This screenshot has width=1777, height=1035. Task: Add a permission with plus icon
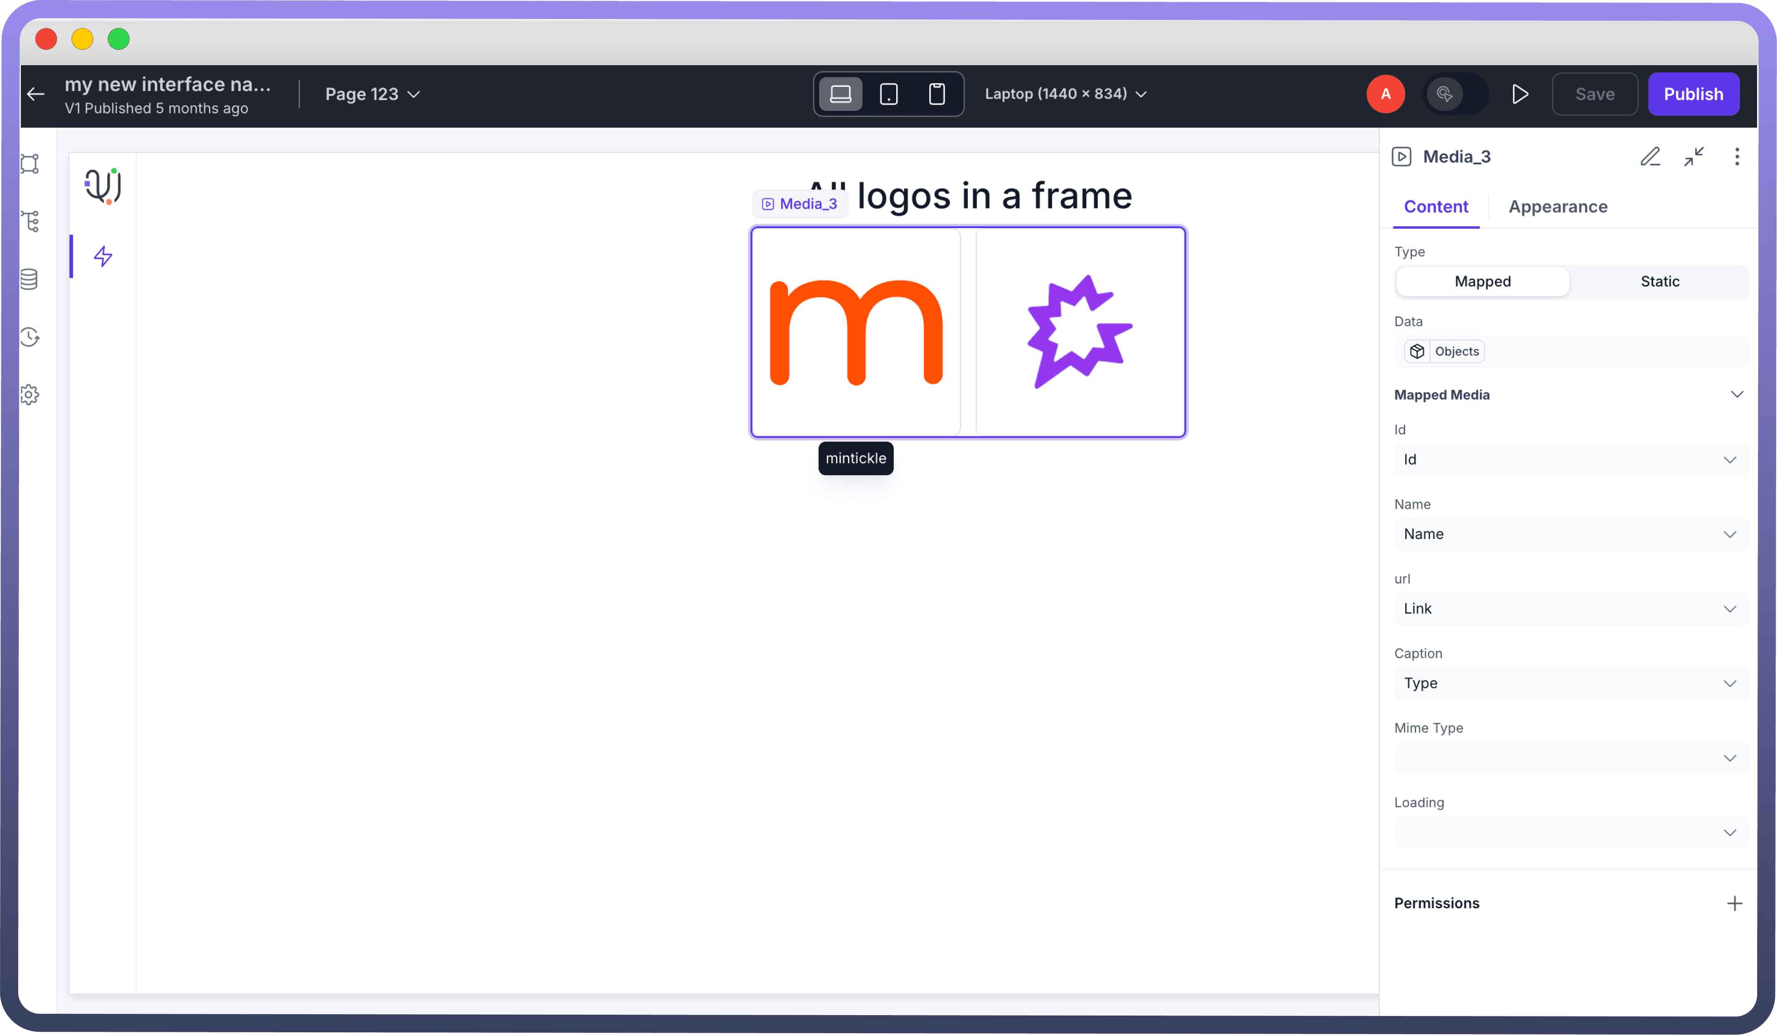(1734, 903)
